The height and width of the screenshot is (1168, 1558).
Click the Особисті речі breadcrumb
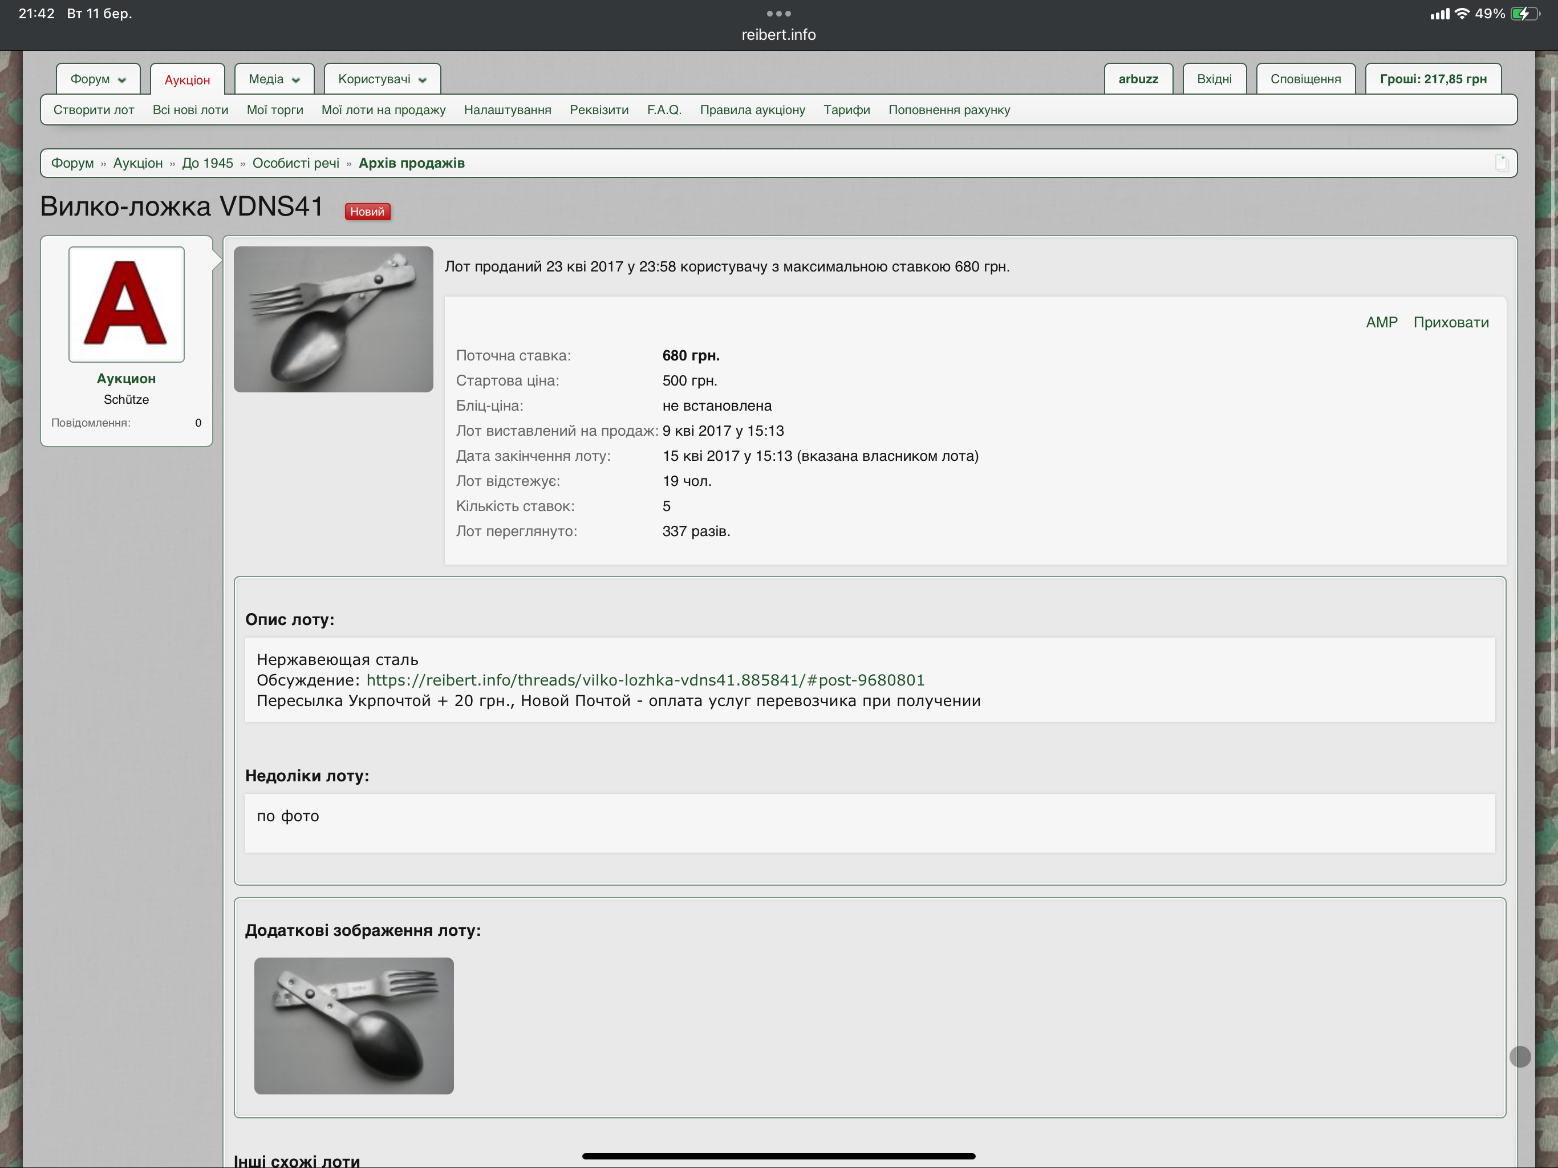click(296, 163)
